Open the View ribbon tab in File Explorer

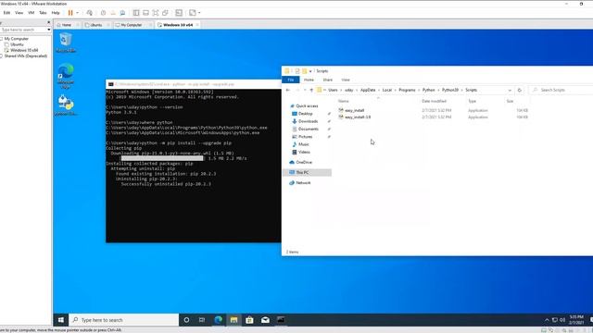pyautogui.click(x=346, y=80)
